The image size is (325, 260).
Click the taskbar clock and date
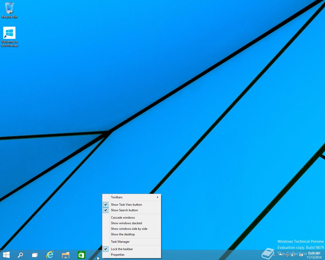click(x=314, y=255)
